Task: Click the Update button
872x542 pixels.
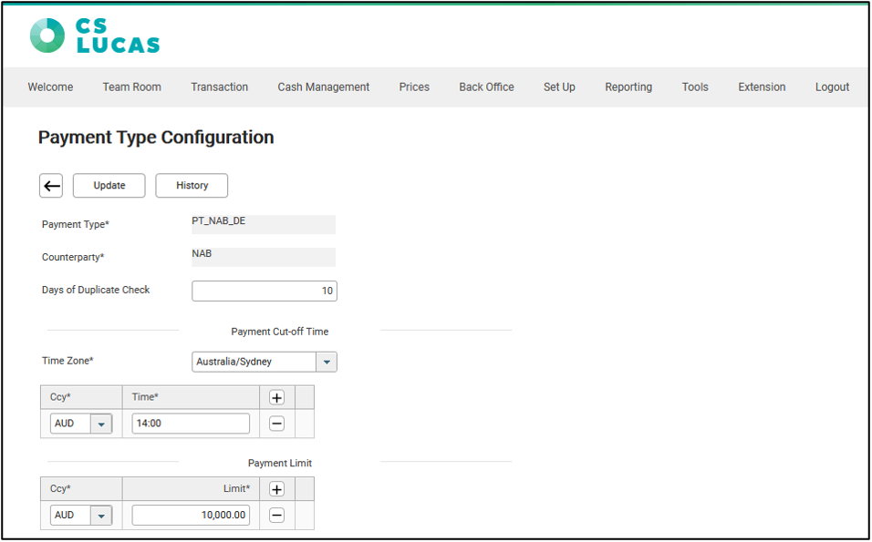Action: pyautogui.click(x=109, y=186)
